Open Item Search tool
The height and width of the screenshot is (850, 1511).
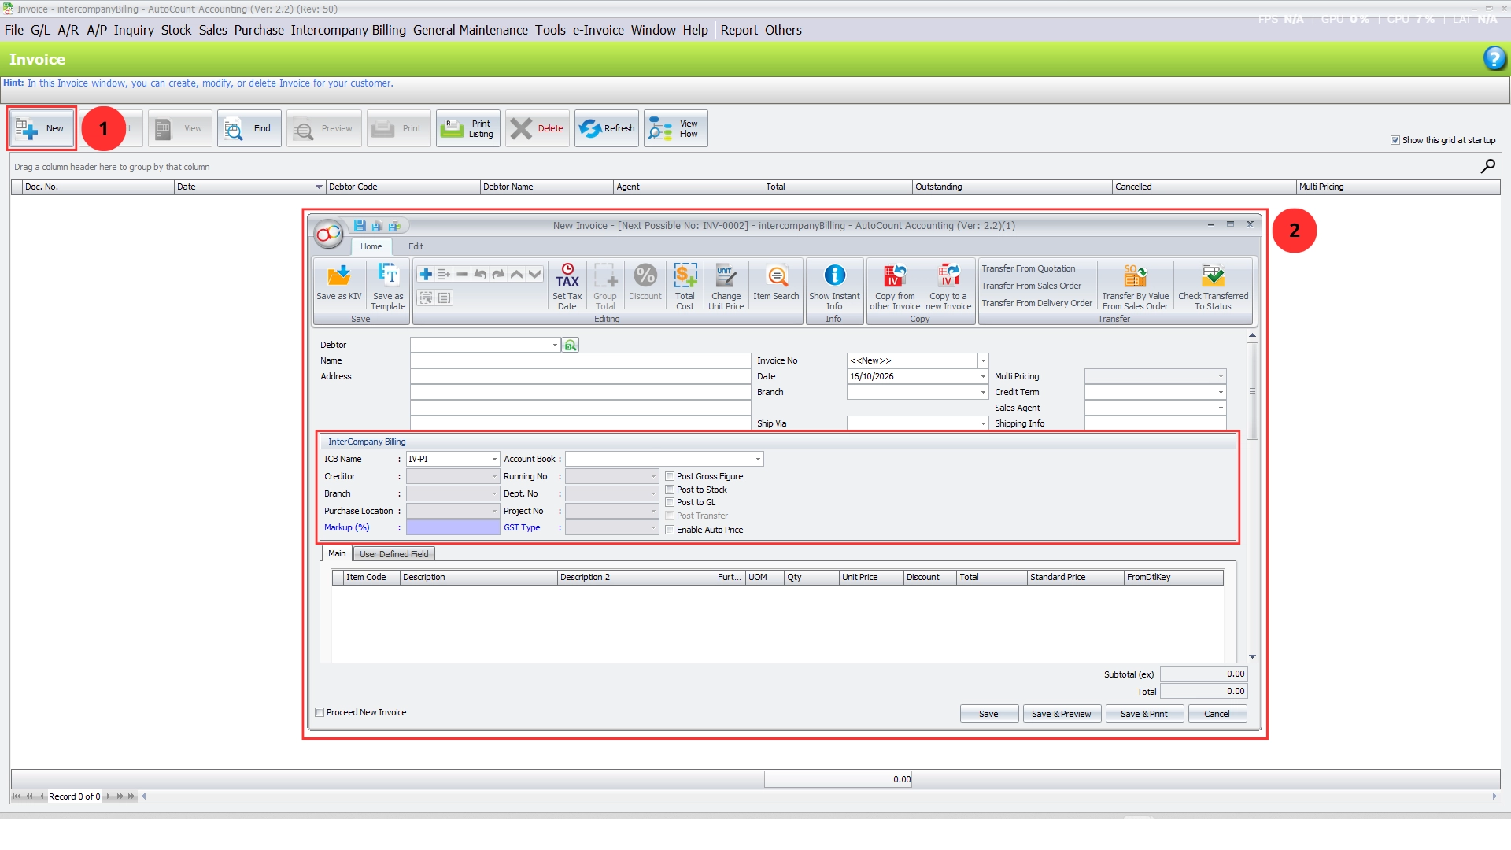(776, 283)
